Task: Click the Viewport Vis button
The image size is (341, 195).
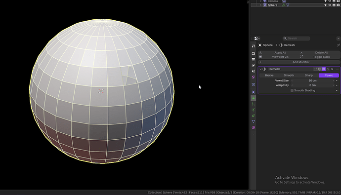Action: [x=278, y=57]
